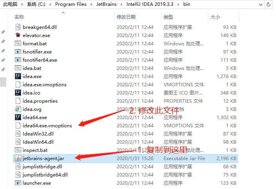Viewport: 276px width, 189px height.
Task: Click the format.bat batch file icon
Action: pos(18,43)
